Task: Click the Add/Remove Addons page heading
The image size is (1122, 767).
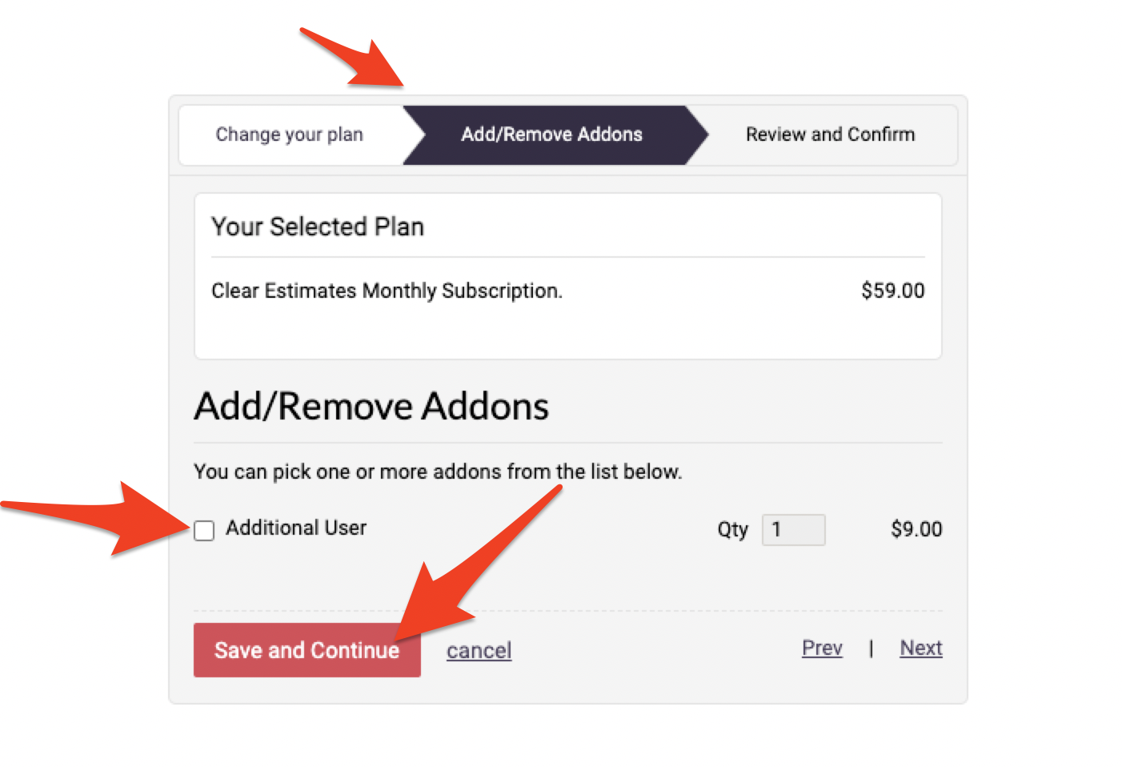Action: (371, 407)
